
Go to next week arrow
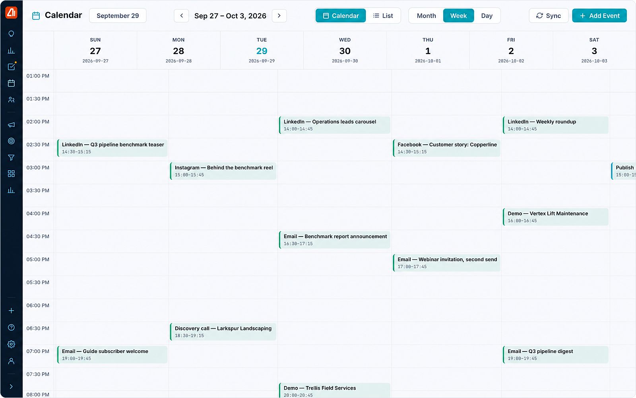coord(279,16)
